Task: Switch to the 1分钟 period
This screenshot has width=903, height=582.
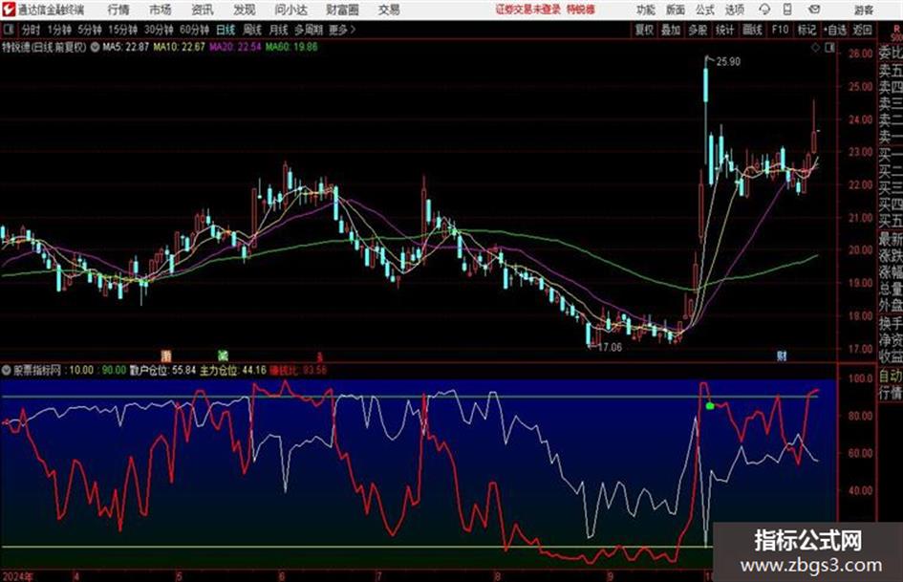Action: (x=58, y=30)
